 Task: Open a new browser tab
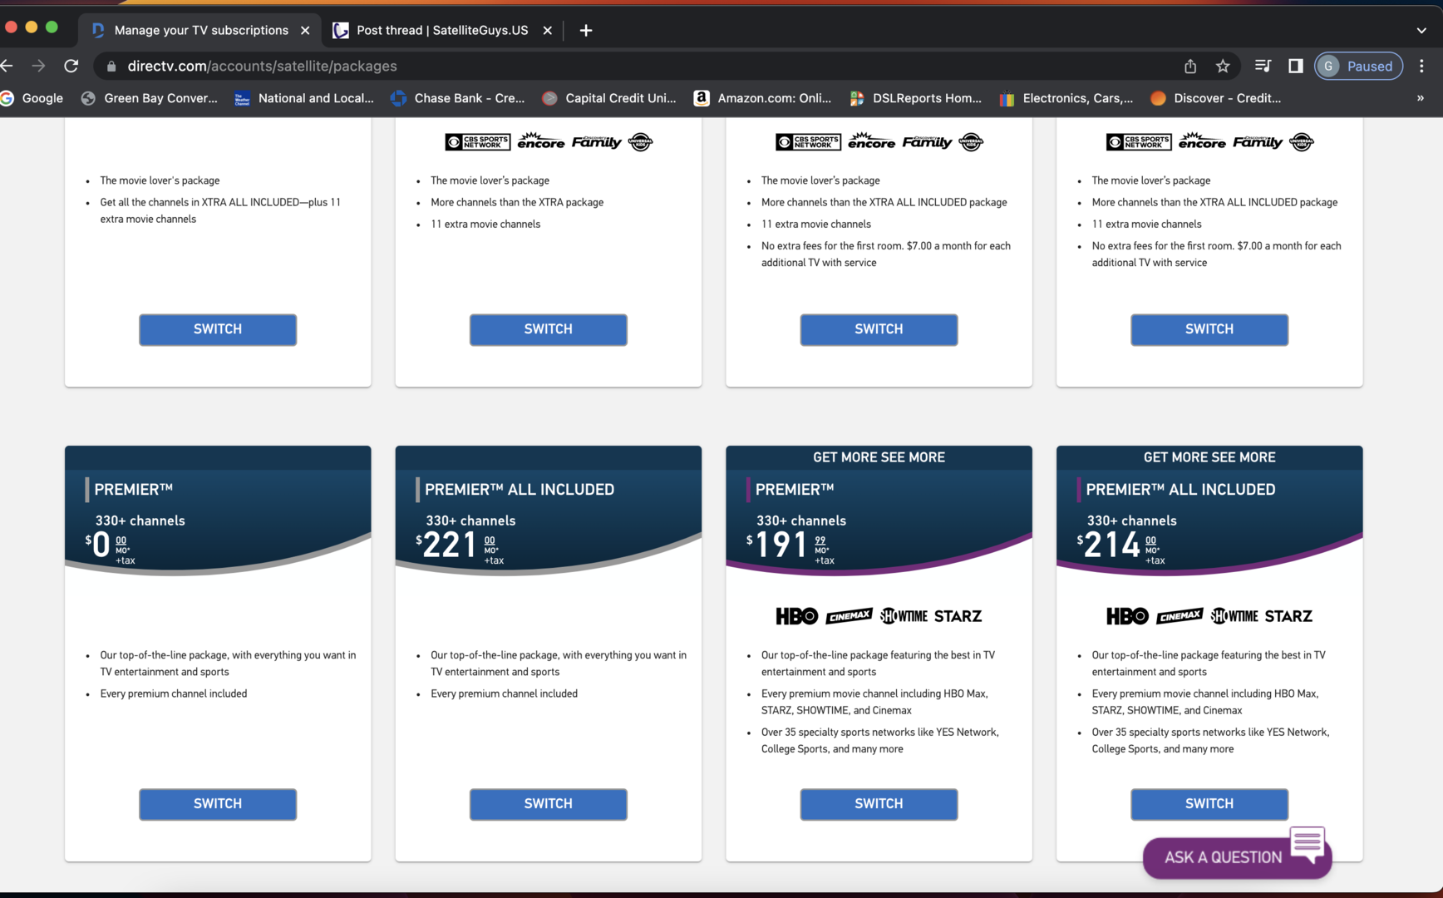click(x=586, y=30)
